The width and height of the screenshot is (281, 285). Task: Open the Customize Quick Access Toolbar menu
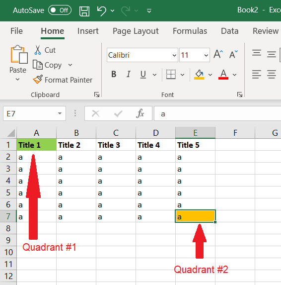[149, 11]
